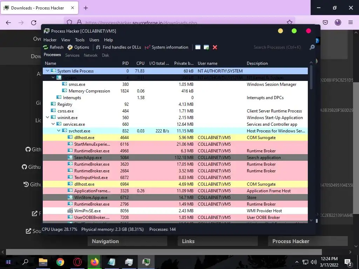
Task: Collapse the svchost.exe 832 node
Action: pos(59,131)
